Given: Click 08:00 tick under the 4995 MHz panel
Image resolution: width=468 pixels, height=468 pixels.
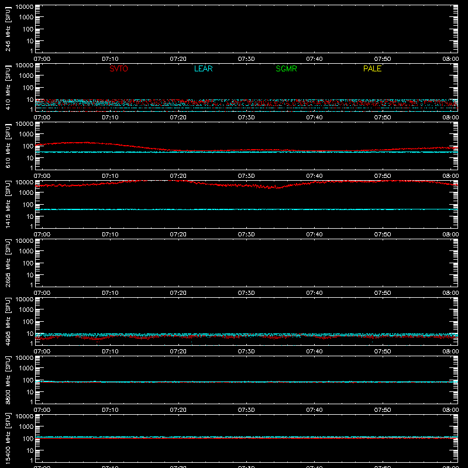Looking at the screenshot, I should pyautogui.click(x=450, y=352).
